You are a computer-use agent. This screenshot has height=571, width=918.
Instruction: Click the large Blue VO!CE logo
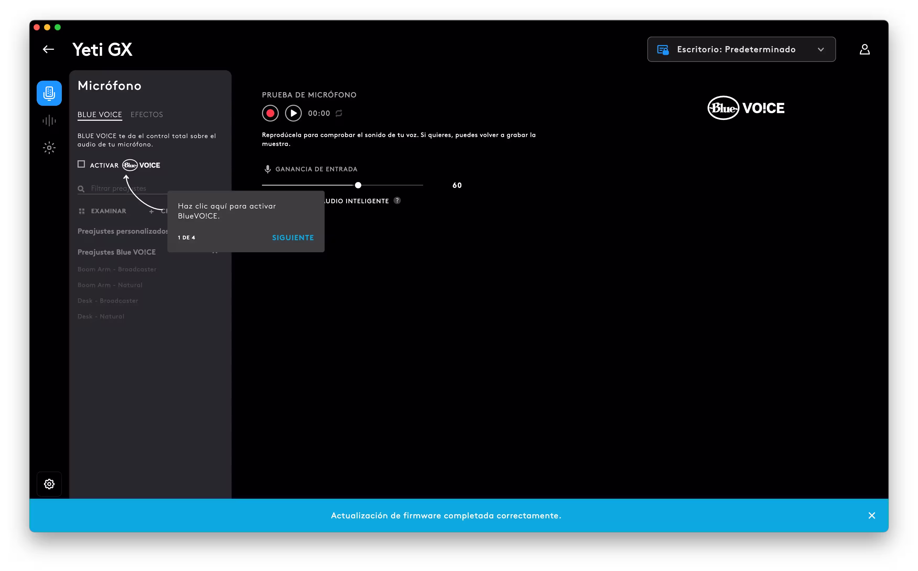point(746,108)
